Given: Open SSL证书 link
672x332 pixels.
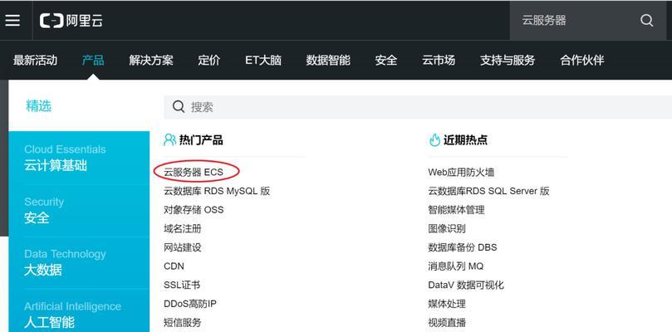Looking at the screenshot, I should click(182, 286).
